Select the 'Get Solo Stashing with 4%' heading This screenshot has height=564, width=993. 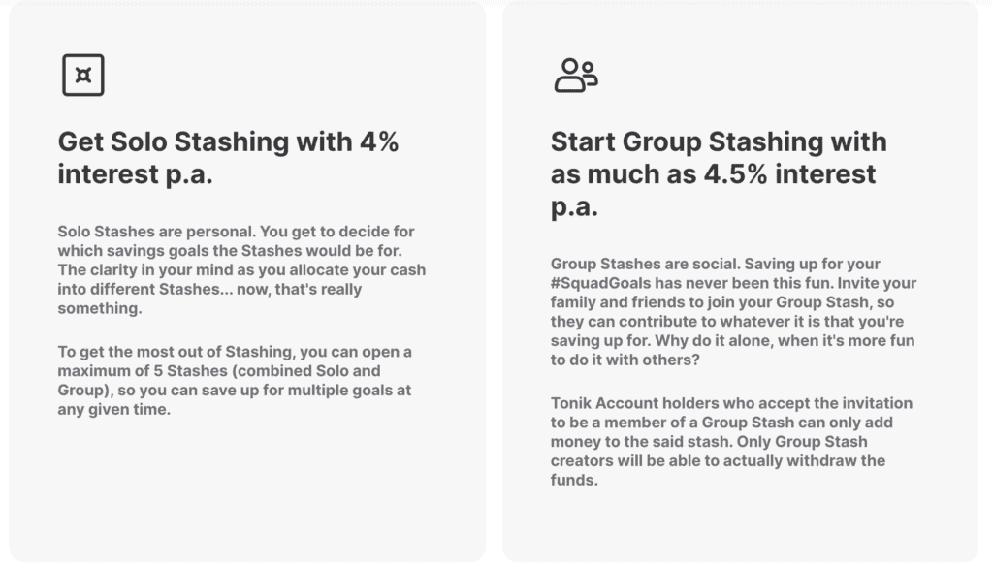[x=228, y=158]
